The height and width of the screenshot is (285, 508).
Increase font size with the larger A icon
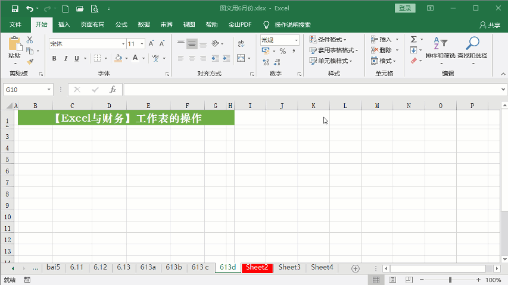(151, 43)
